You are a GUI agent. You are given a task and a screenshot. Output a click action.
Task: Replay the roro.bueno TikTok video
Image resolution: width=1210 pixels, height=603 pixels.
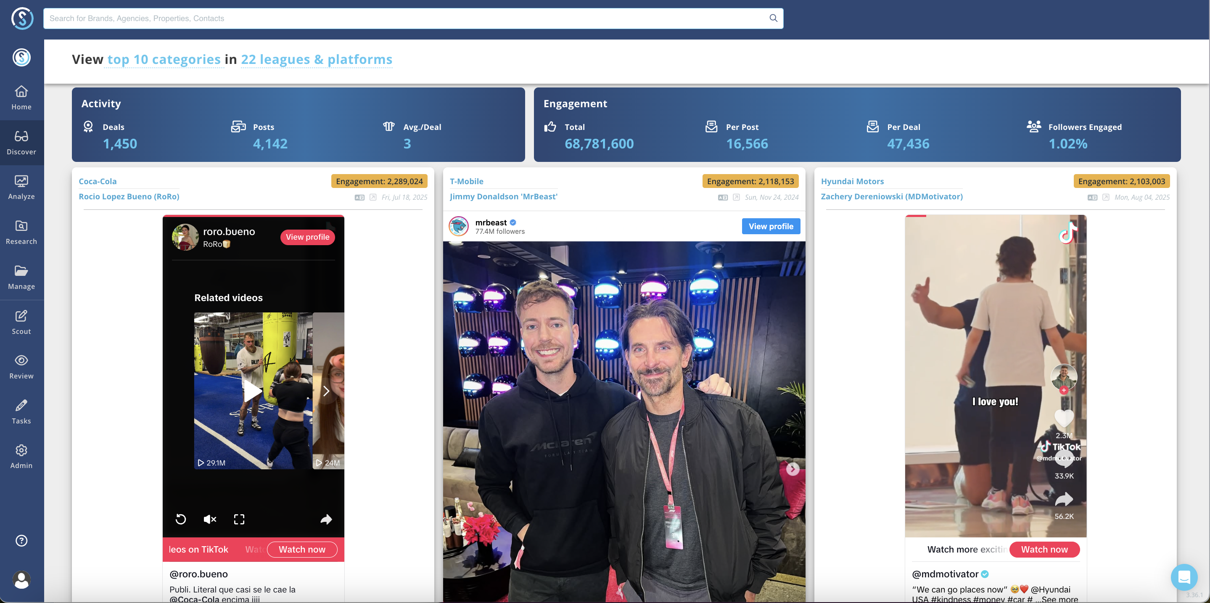click(x=181, y=519)
